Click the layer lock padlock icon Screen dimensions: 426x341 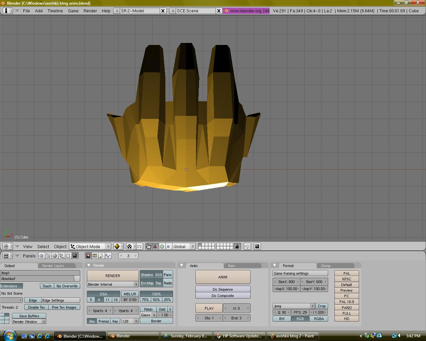coord(237,246)
